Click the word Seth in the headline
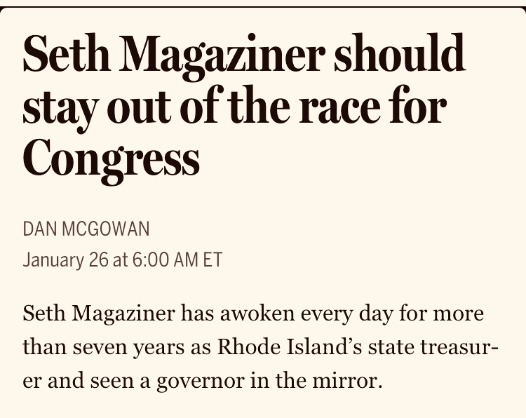This screenshot has height=418, width=526. point(67,54)
